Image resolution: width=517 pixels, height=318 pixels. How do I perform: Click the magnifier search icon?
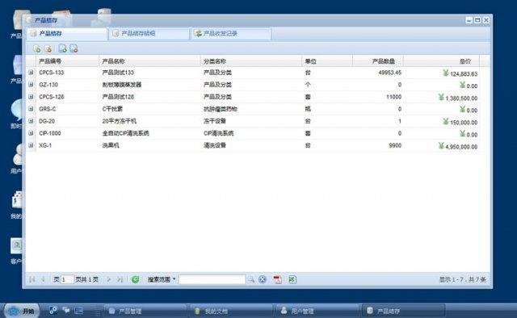pyautogui.click(x=251, y=279)
